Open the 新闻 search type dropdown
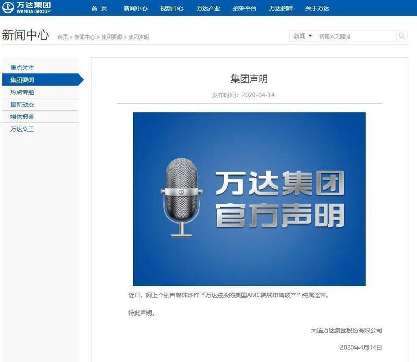This screenshot has width=417, height=362. (x=302, y=36)
